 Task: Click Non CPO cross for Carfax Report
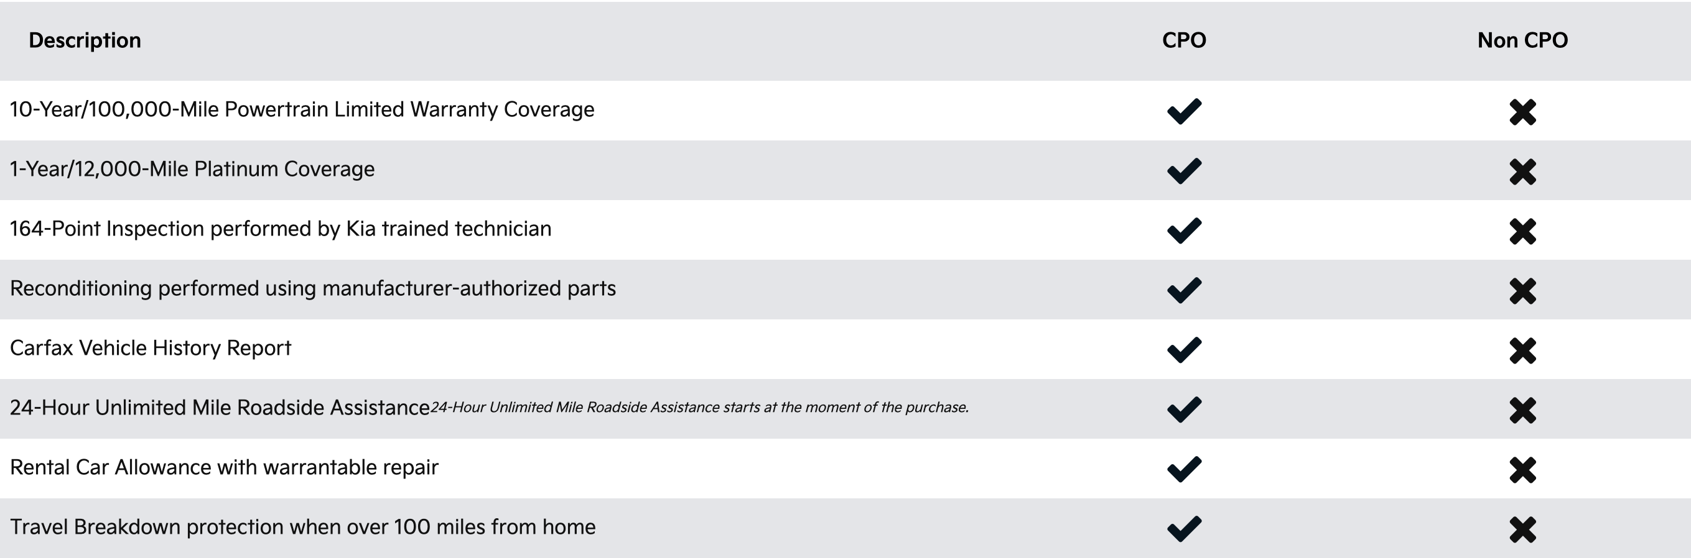pyautogui.click(x=1522, y=351)
